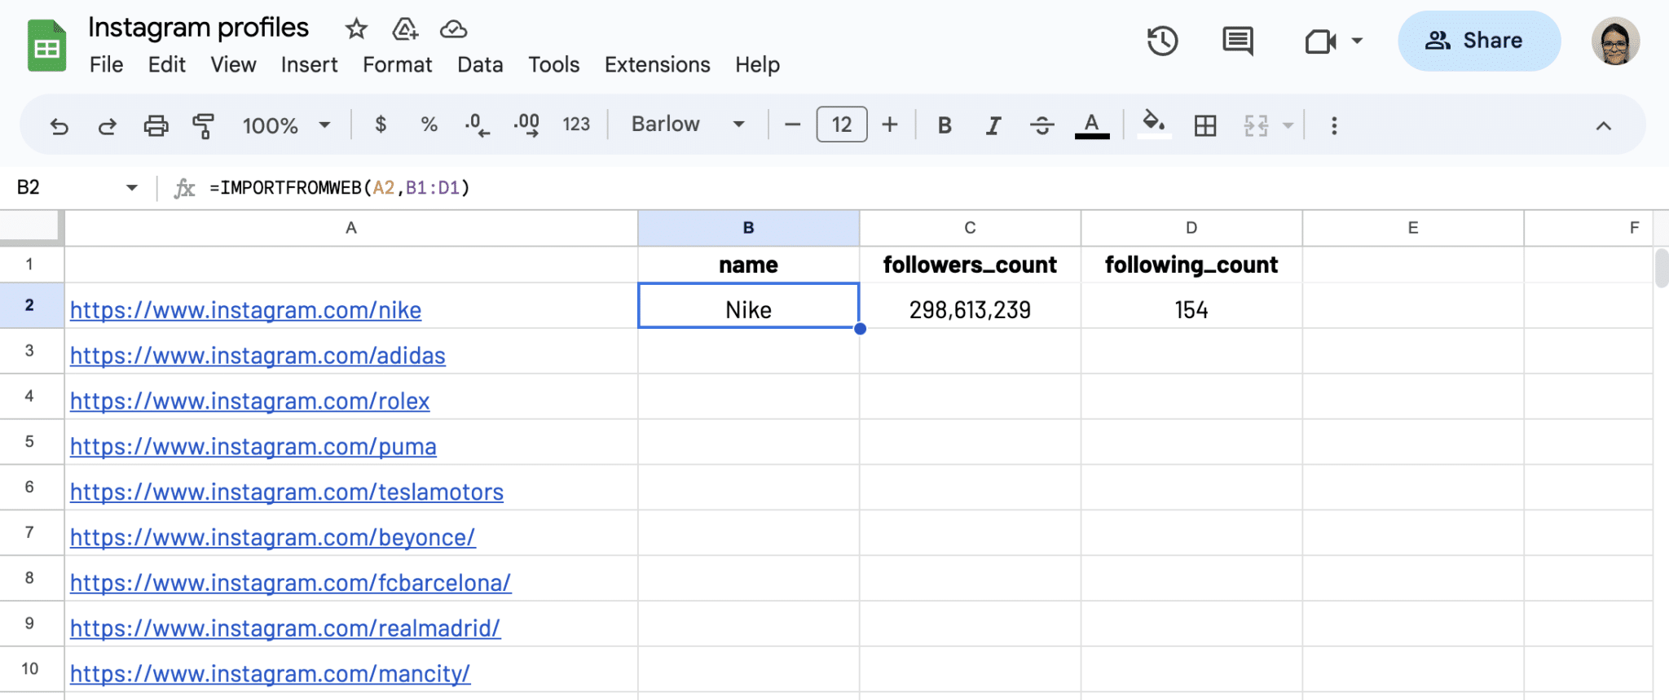1669x700 pixels.
Task: Collapse the menus with caret
Action: click(1603, 125)
